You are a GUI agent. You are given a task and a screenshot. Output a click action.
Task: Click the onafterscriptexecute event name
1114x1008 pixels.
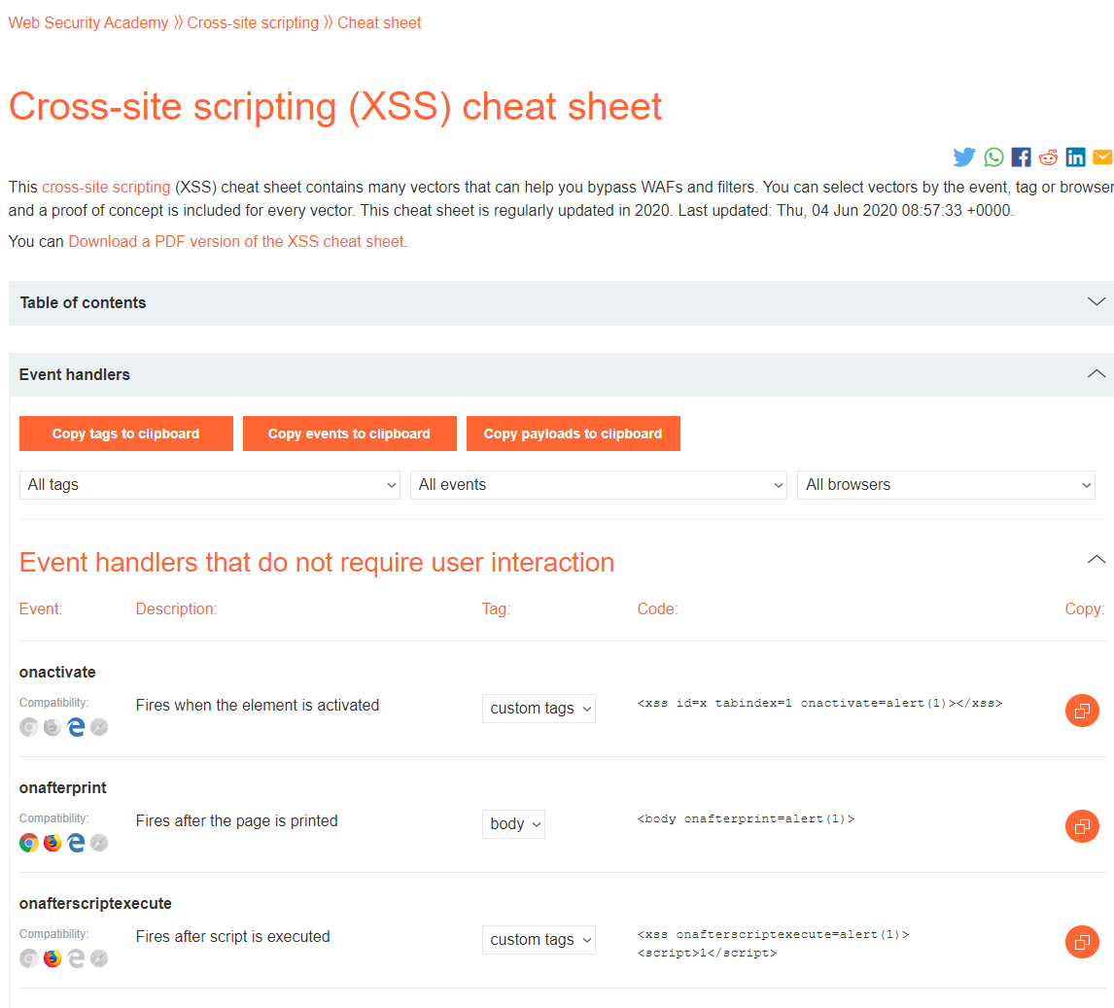(x=95, y=904)
